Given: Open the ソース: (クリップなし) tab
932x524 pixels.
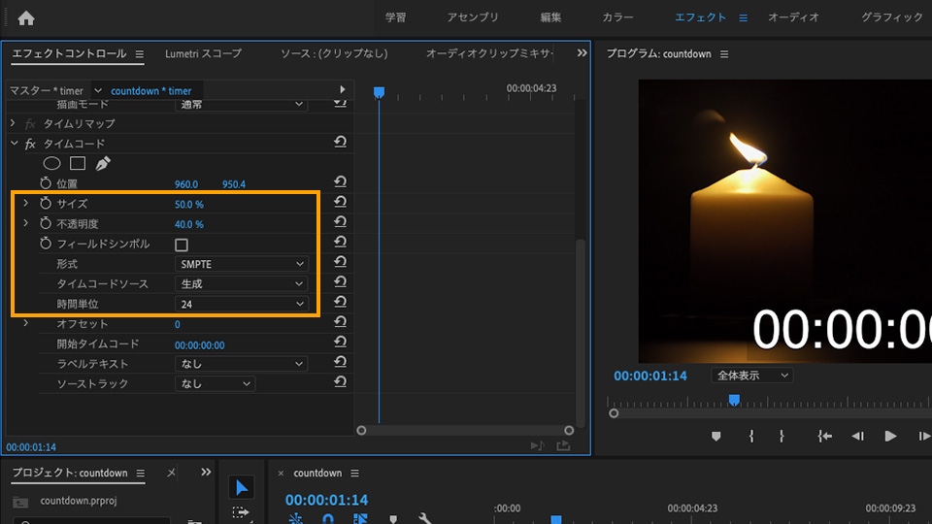Looking at the screenshot, I should (x=334, y=53).
